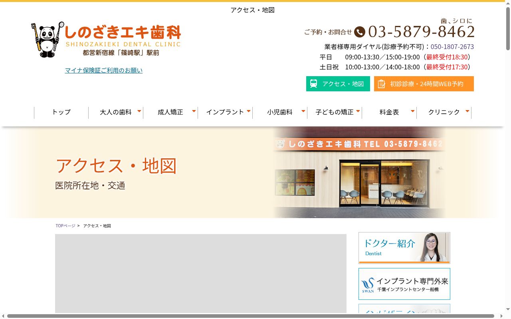
Task: Open the 成人矯正 menu
Action: click(170, 112)
